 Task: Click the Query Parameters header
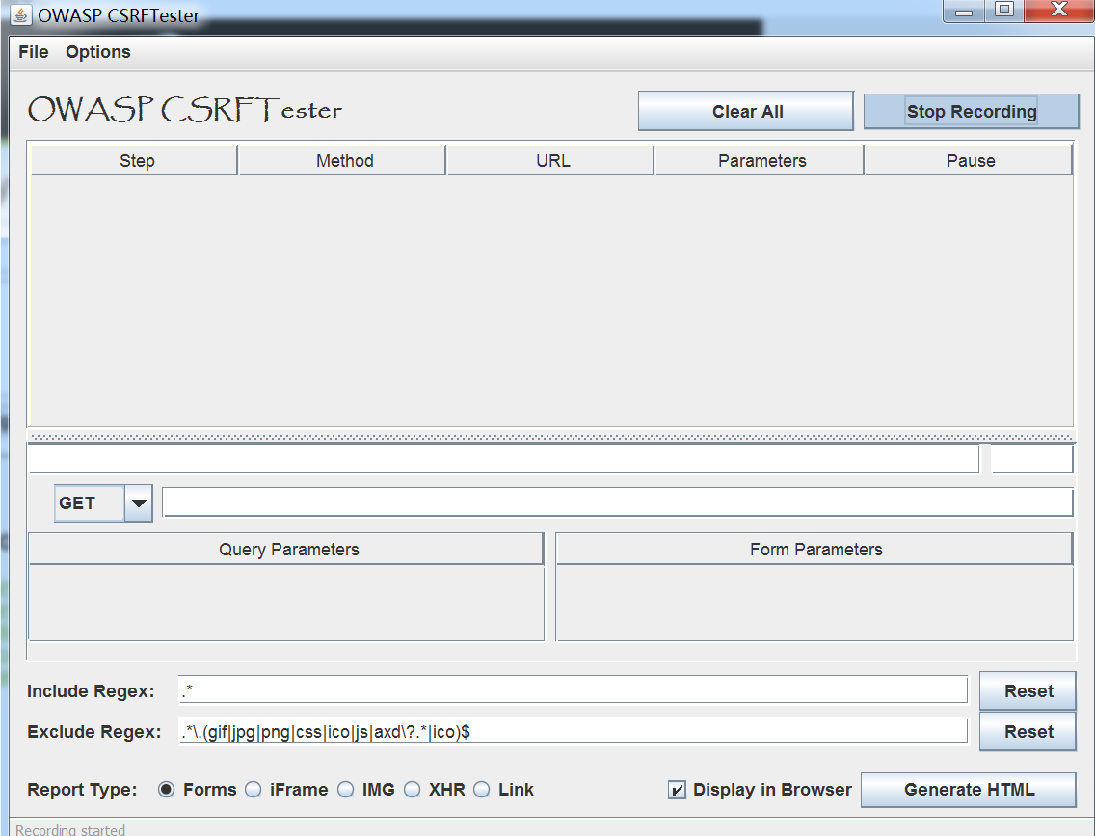click(286, 549)
